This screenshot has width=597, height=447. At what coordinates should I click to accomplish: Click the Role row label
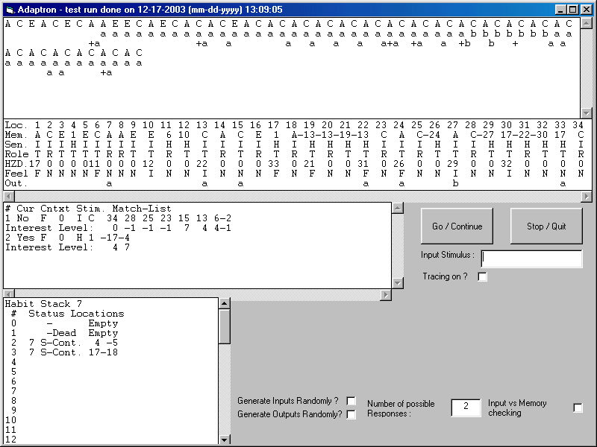[x=16, y=154]
